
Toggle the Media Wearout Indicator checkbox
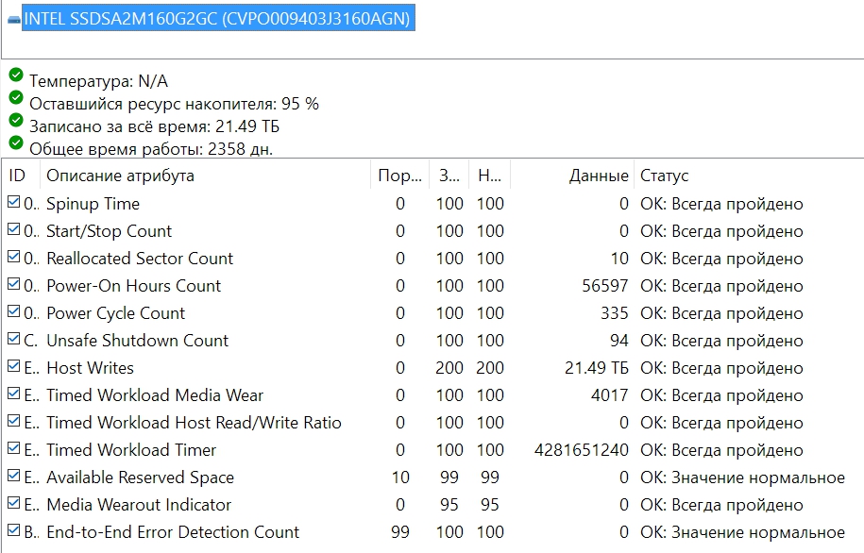coord(14,503)
